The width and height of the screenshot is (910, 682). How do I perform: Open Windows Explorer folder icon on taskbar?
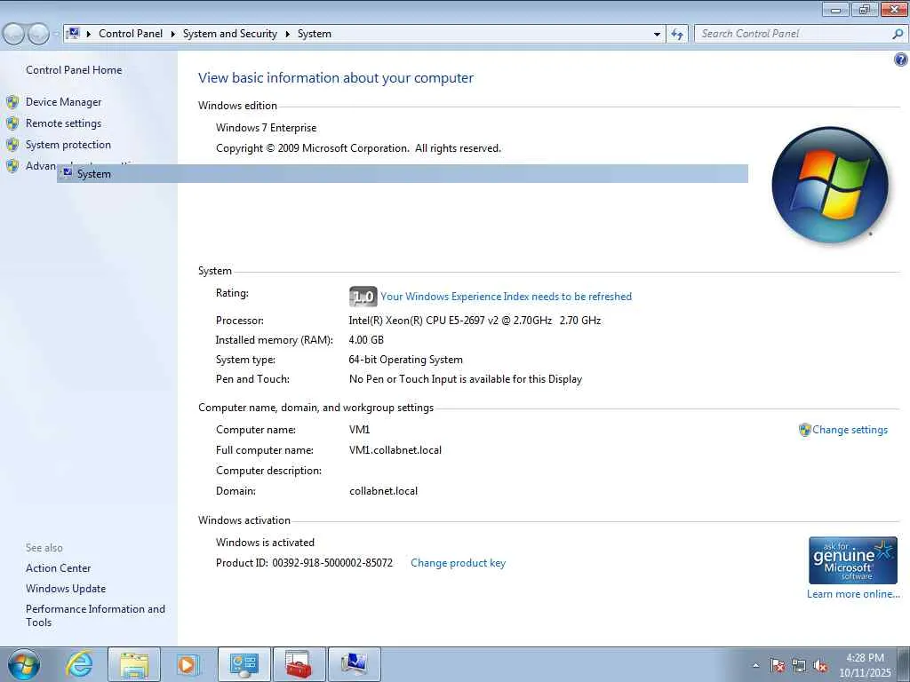(134, 664)
